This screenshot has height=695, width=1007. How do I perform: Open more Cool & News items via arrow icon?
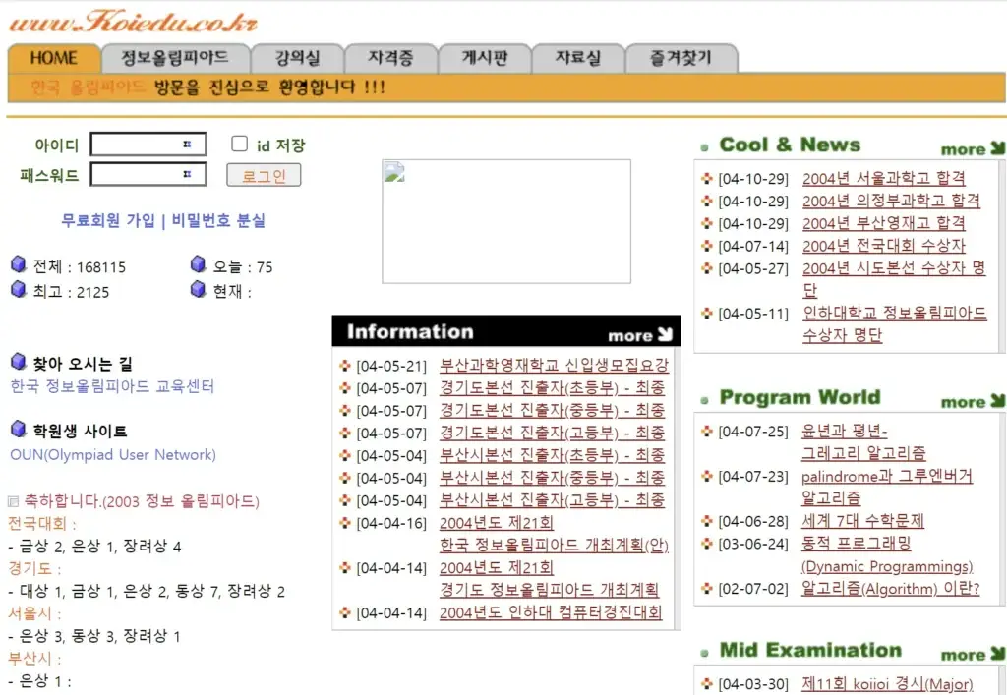coord(995,148)
